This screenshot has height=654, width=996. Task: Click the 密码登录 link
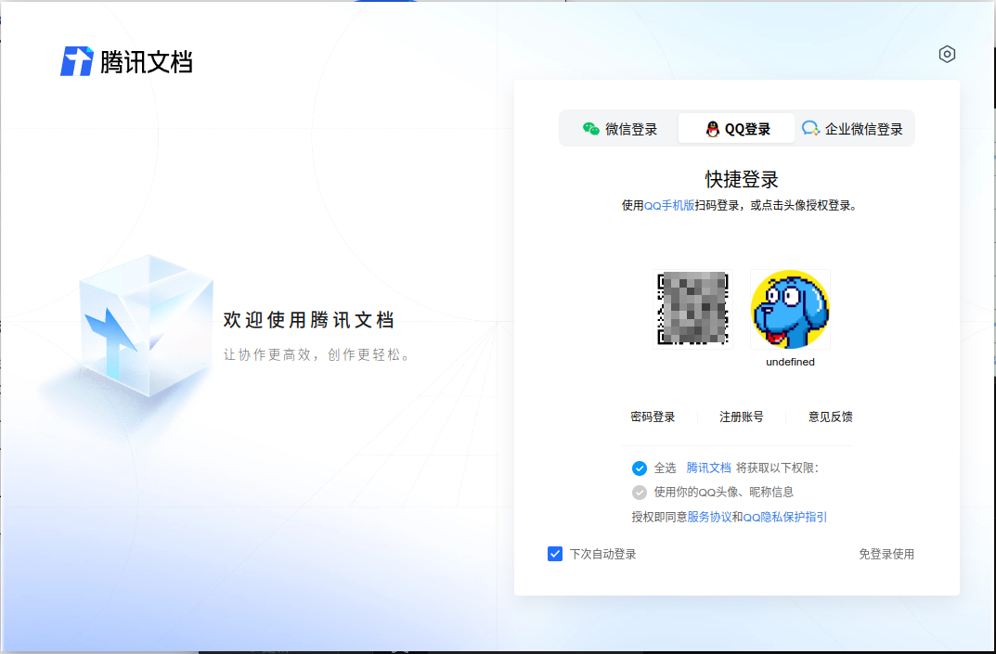[x=653, y=417]
